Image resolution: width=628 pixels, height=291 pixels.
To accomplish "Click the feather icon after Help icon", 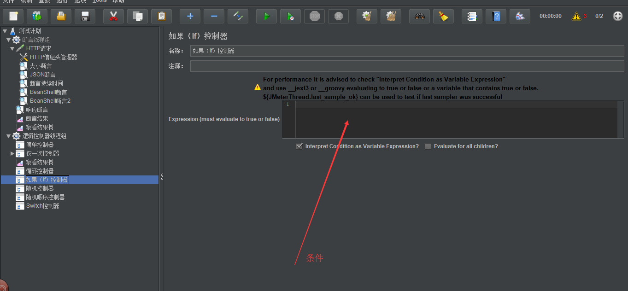I will click(x=520, y=16).
